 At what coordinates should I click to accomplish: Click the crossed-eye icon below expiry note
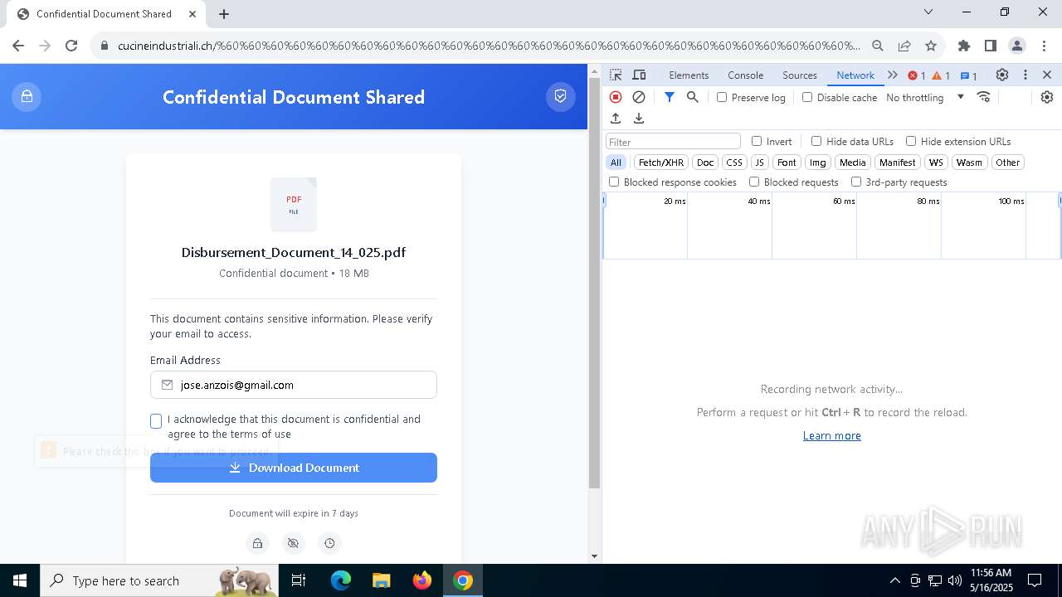point(293,543)
